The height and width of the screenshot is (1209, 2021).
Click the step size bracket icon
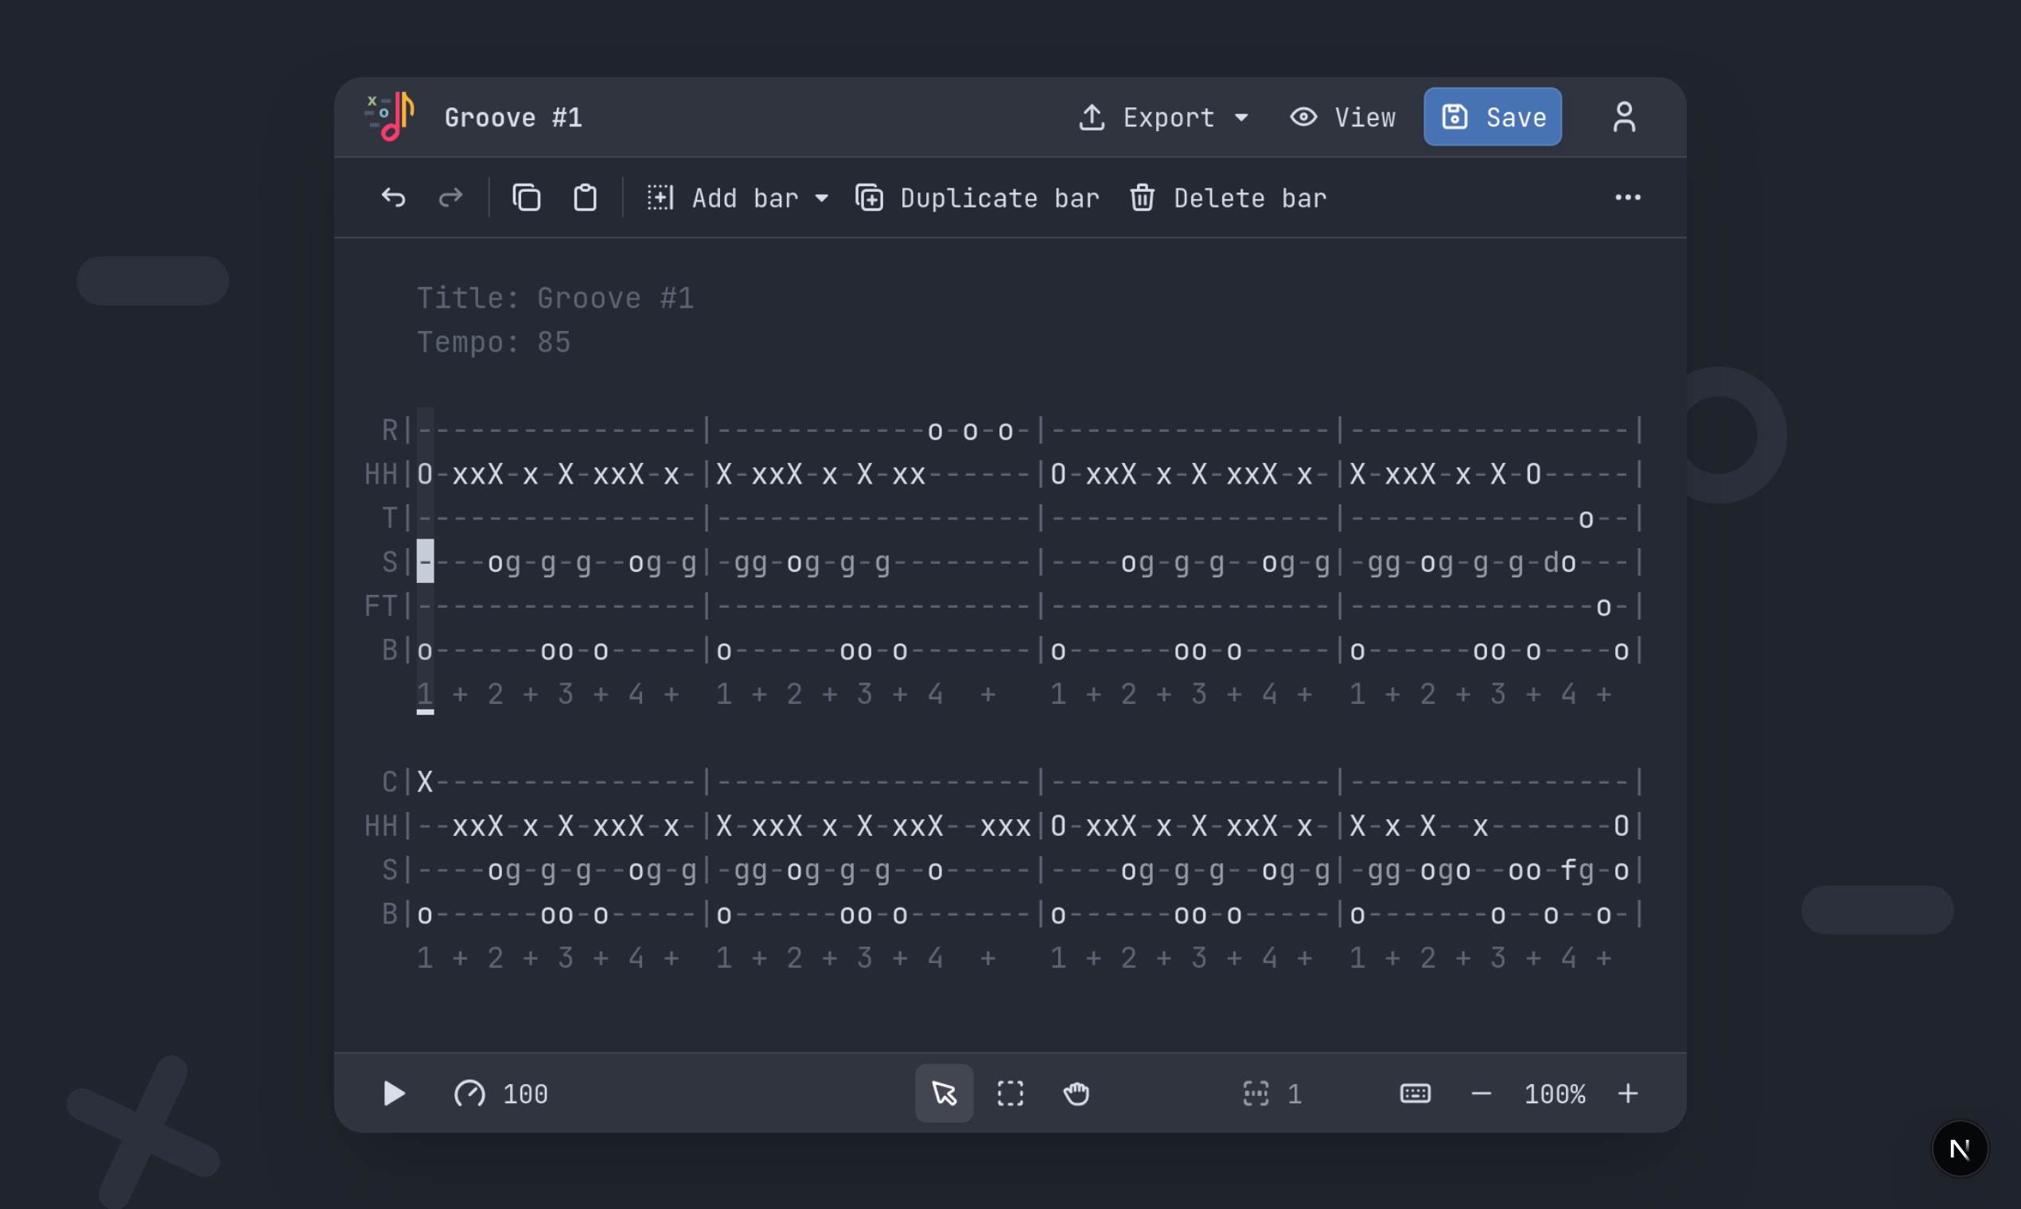click(1256, 1094)
